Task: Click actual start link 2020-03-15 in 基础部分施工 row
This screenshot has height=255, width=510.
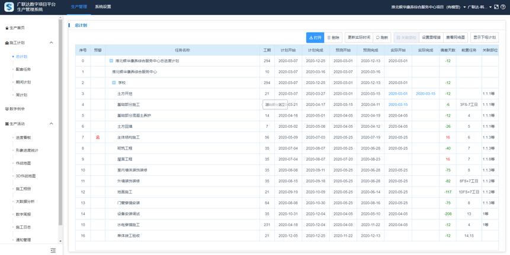Action: (x=398, y=105)
